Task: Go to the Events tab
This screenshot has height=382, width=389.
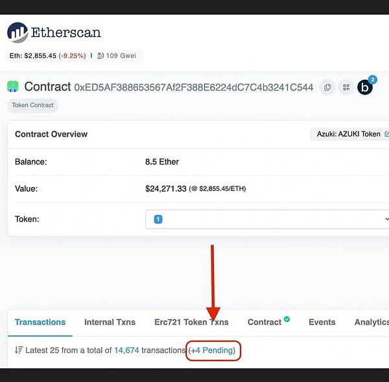Action: point(322,322)
